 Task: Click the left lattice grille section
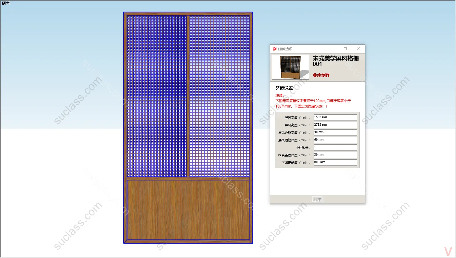(157, 96)
